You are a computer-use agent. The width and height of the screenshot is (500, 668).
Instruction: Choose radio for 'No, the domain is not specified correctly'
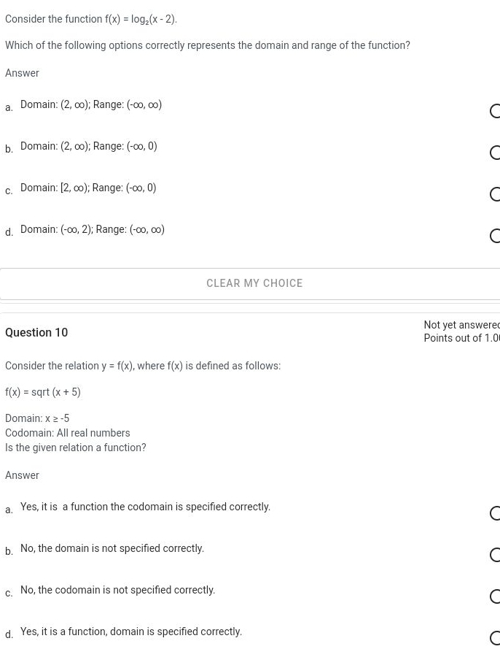[x=495, y=555]
